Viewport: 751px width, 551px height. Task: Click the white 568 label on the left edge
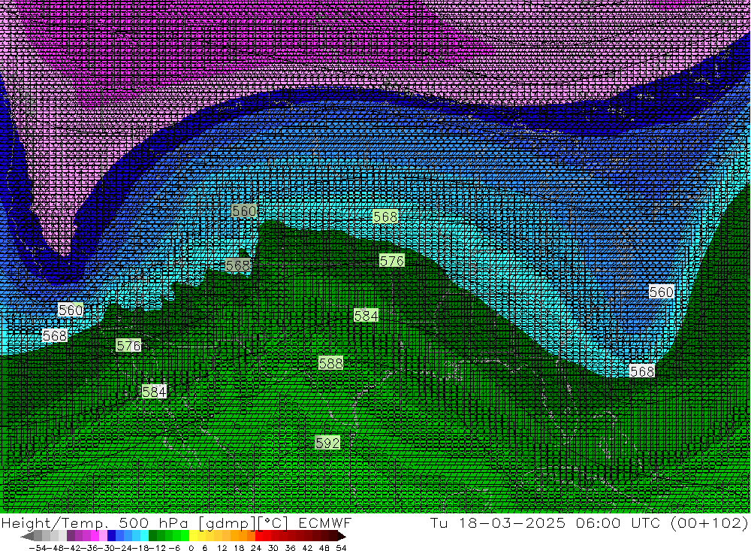click(x=55, y=335)
